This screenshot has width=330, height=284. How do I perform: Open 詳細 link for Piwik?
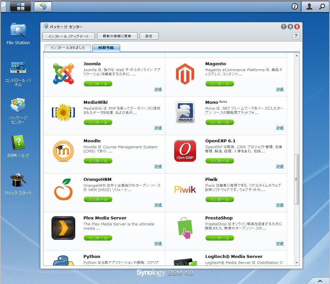pos(280,205)
